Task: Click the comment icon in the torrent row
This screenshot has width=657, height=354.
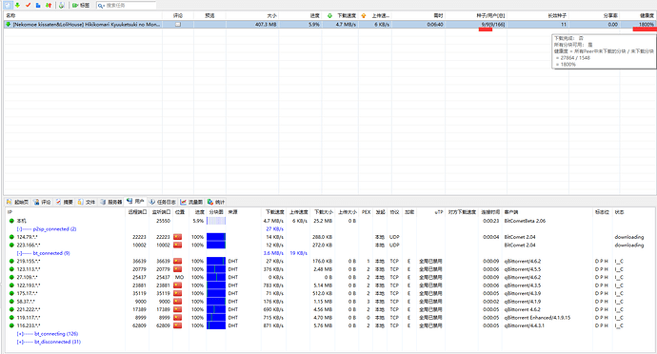Action: tap(178, 25)
